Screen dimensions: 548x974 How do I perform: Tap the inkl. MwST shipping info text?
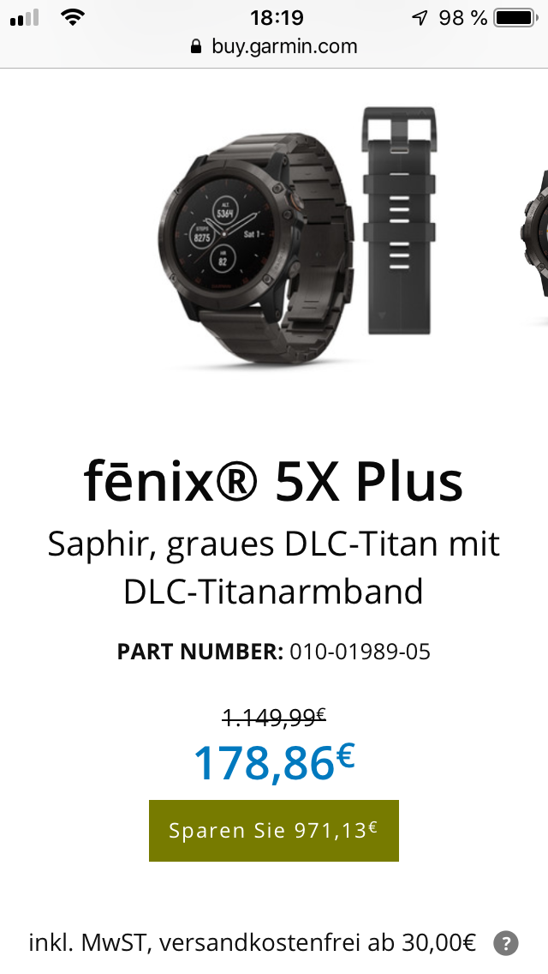click(x=252, y=943)
